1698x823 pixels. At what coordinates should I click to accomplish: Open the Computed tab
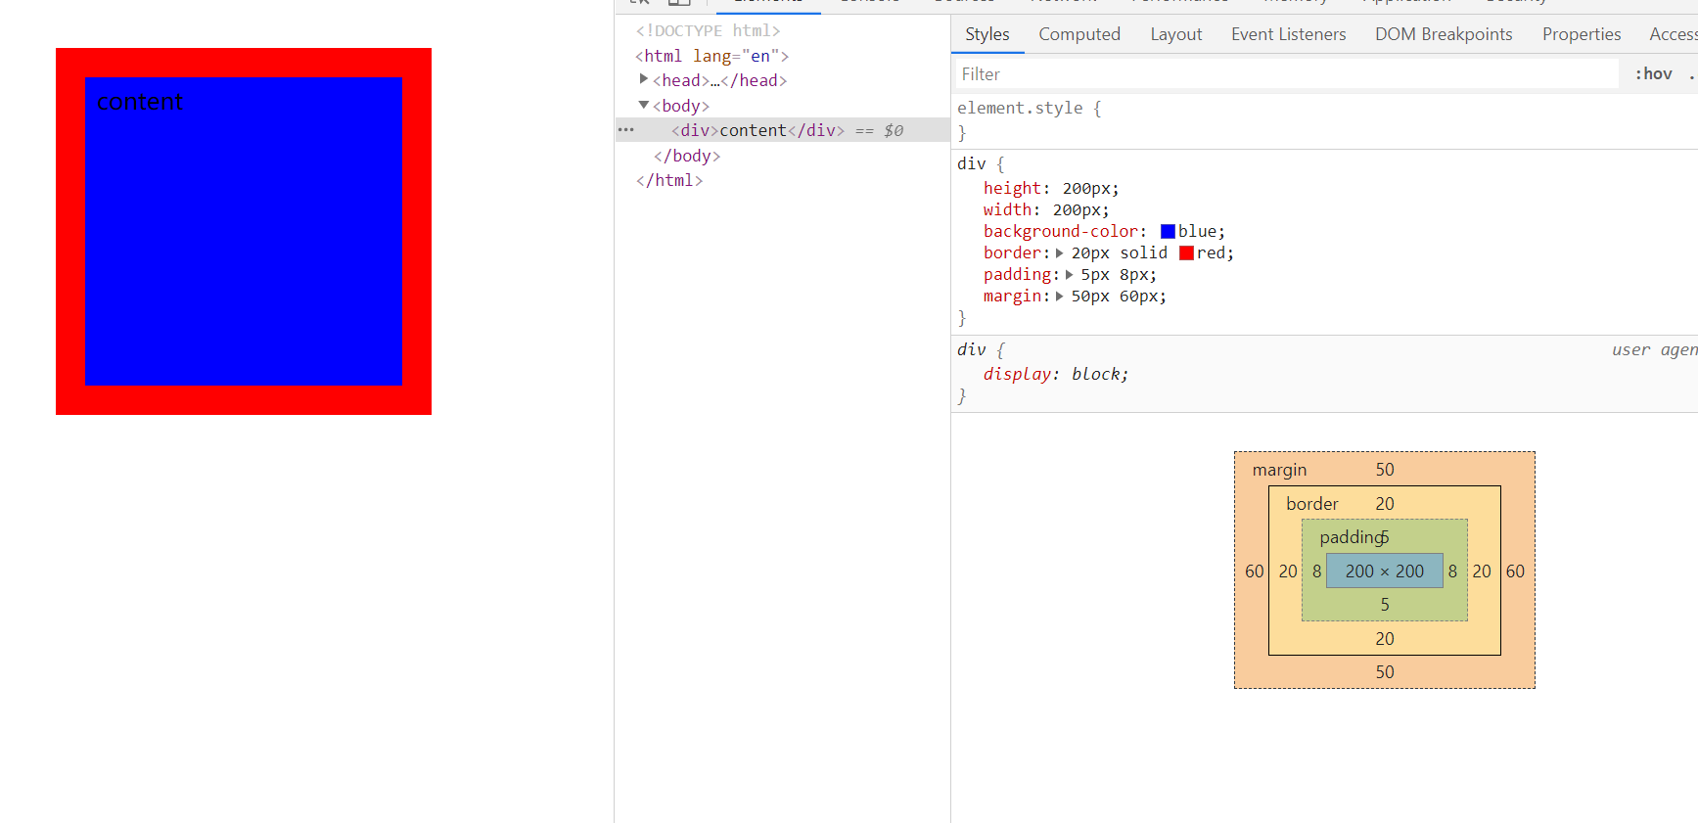click(x=1079, y=34)
